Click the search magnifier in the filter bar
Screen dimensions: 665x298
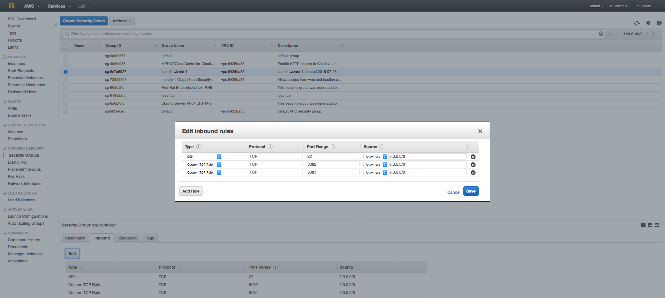67,34
